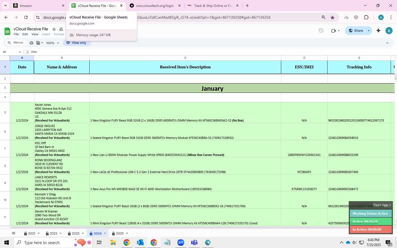Open the 2021 sheet tab dropdown arrow
397x248 pixels.
tap(39, 233)
